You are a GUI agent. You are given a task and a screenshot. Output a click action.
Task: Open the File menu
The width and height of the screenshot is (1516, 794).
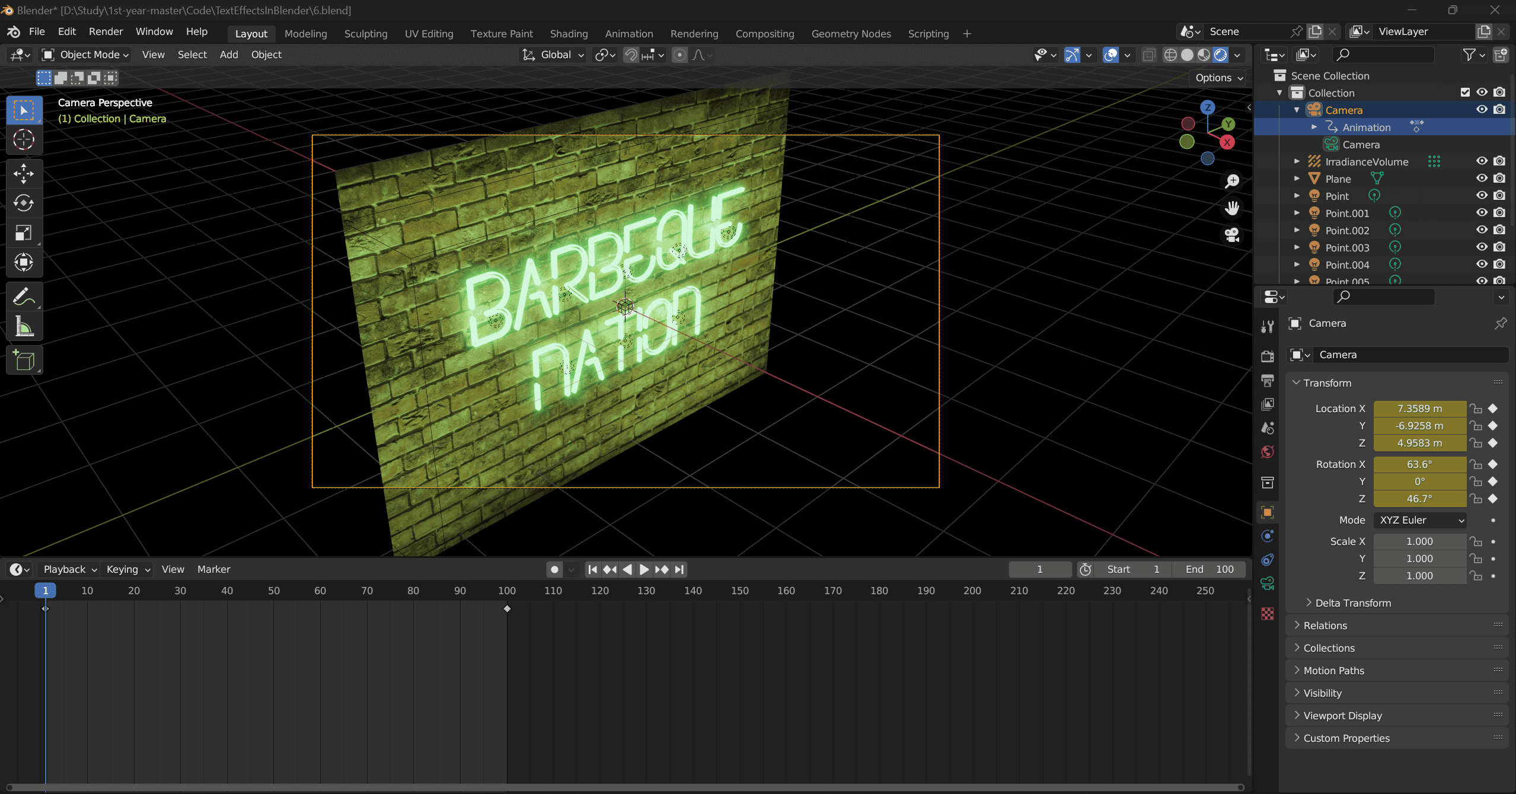pyautogui.click(x=37, y=32)
